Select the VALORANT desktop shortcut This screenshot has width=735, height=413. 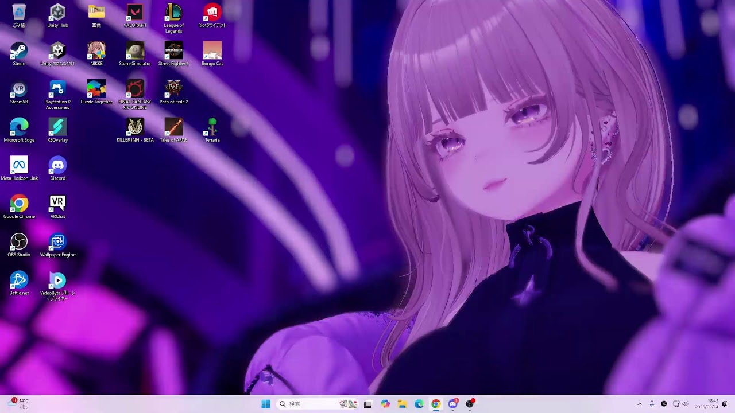click(135, 15)
